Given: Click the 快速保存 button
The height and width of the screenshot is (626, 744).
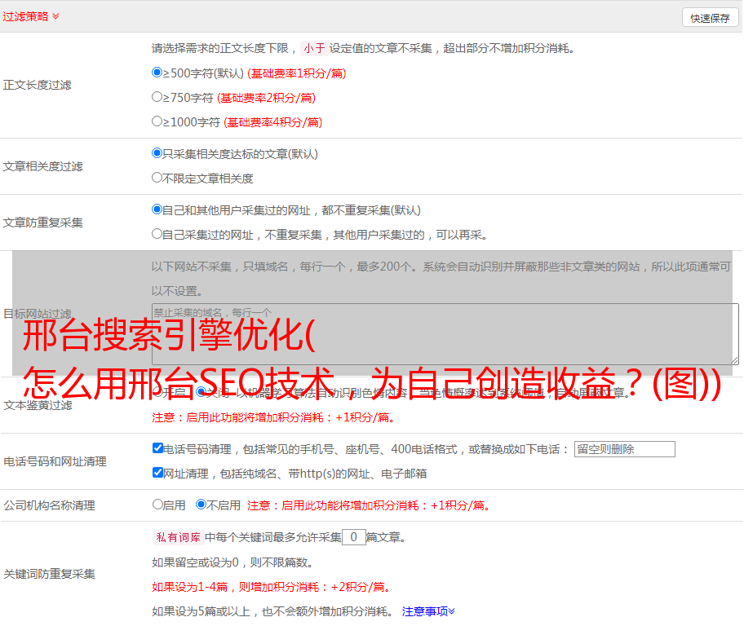Looking at the screenshot, I should point(710,18).
